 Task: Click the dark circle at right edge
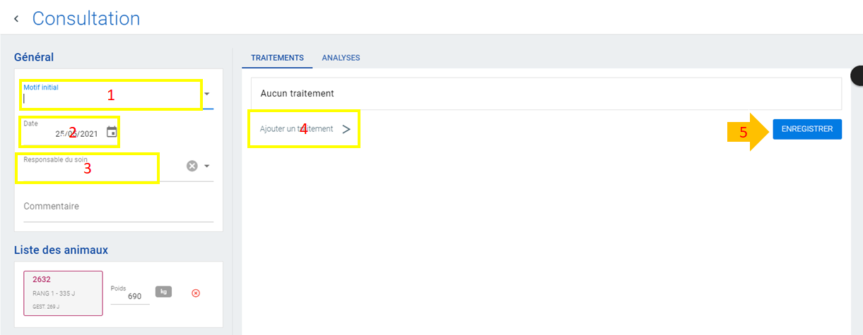coord(857,75)
